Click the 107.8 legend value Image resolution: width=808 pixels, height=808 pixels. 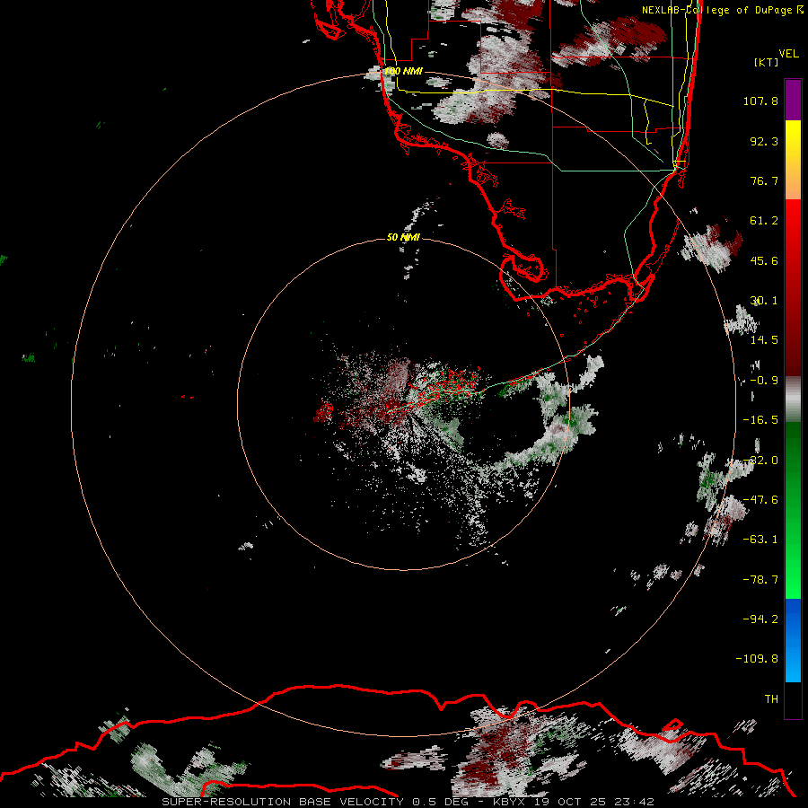point(760,101)
